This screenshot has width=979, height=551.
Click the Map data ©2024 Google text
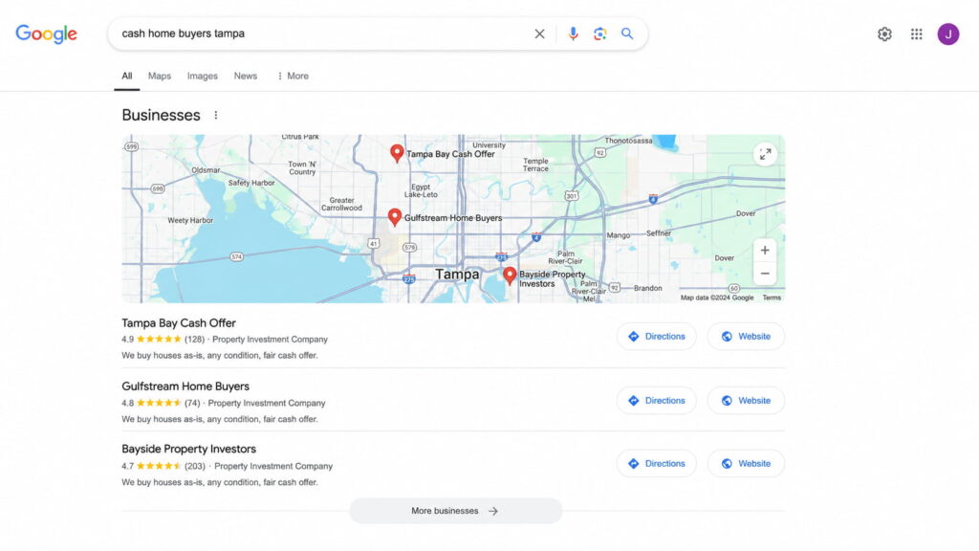(717, 298)
